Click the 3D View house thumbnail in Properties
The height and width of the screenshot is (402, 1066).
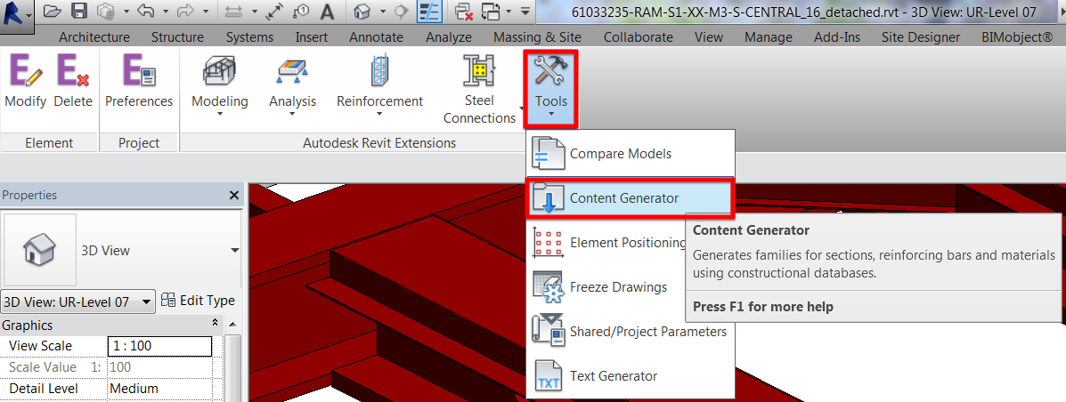pyautogui.click(x=40, y=251)
